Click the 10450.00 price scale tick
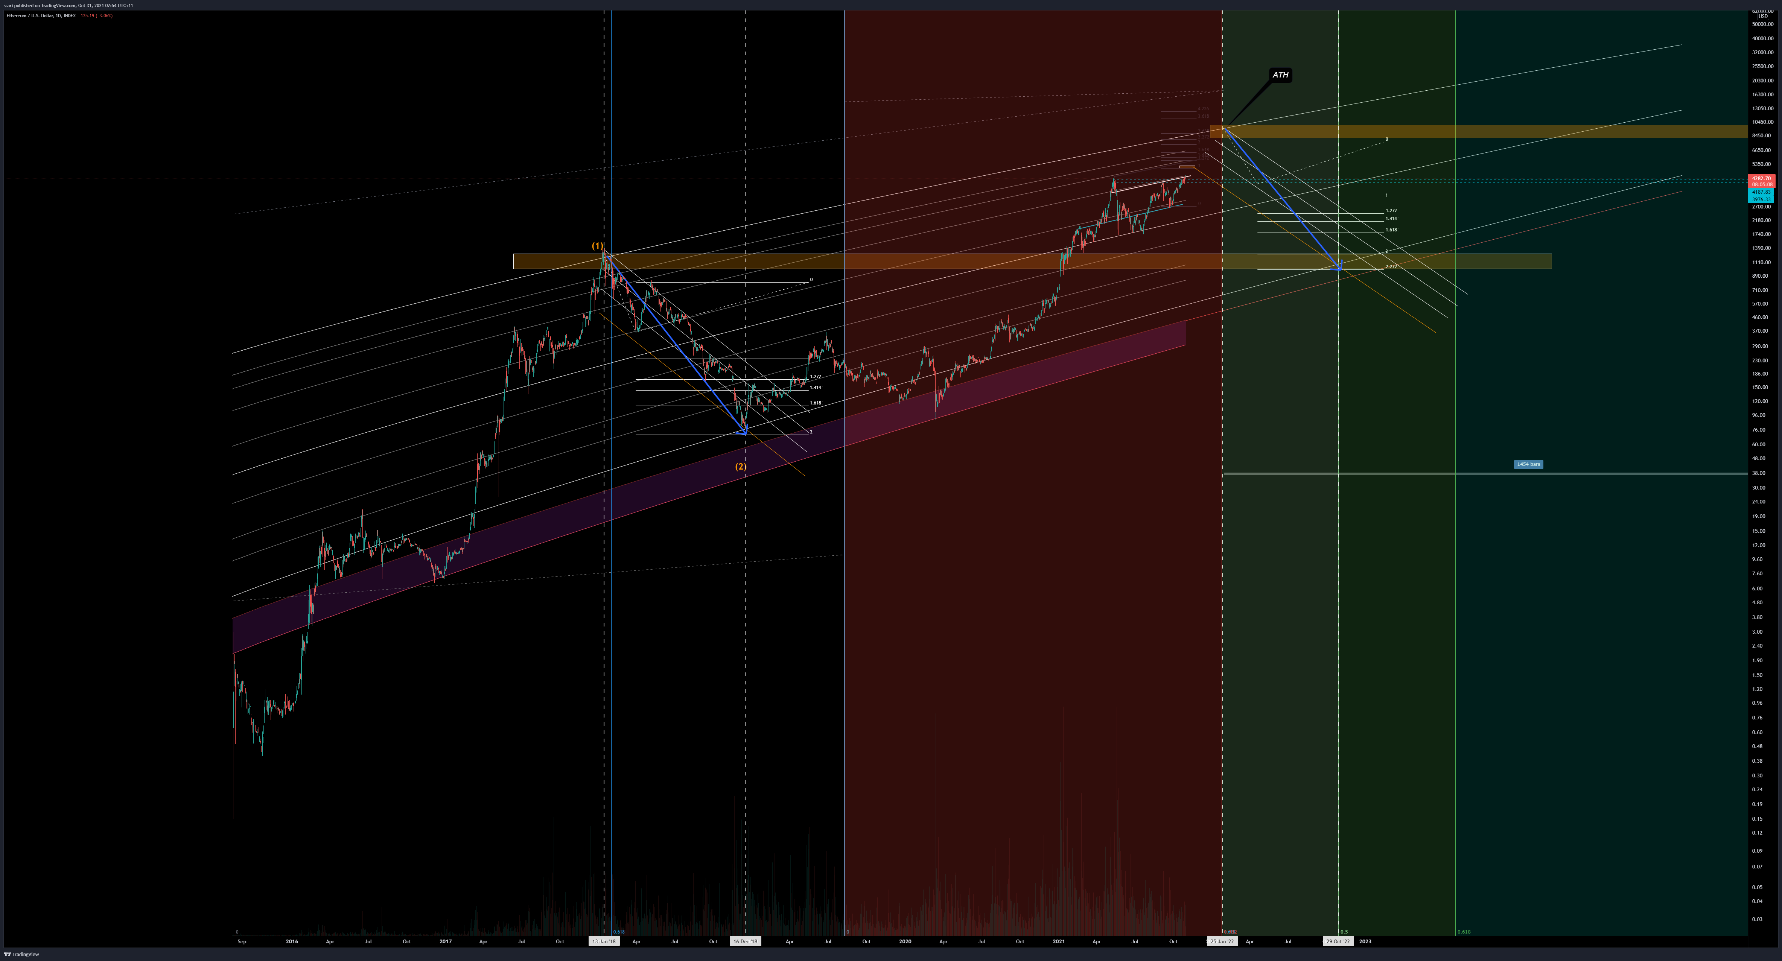The height and width of the screenshot is (961, 1782). point(1762,122)
